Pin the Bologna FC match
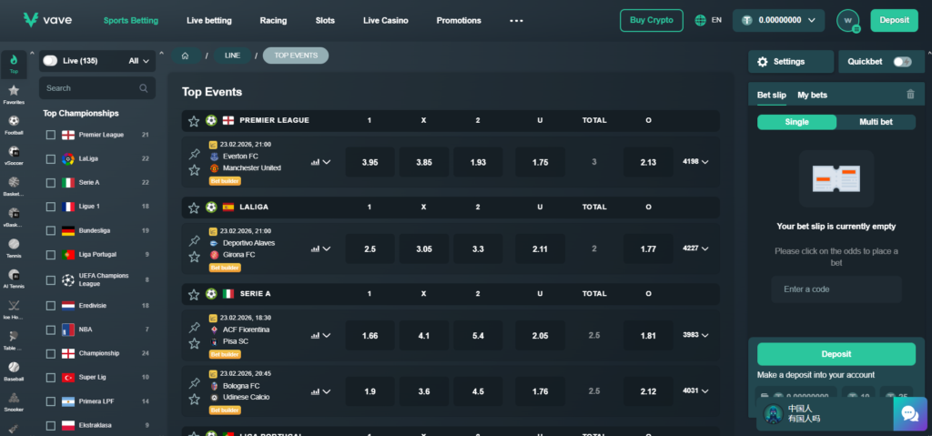Viewport: 932px width, 436px height. (194, 383)
